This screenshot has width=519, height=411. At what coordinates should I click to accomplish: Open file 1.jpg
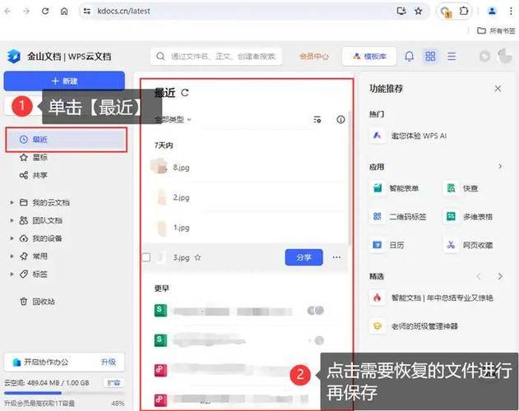tap(182, 228)
